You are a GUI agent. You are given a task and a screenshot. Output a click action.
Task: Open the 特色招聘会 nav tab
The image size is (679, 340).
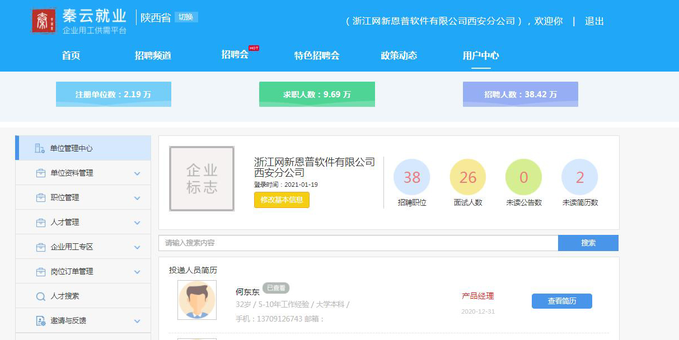point(317,55)
